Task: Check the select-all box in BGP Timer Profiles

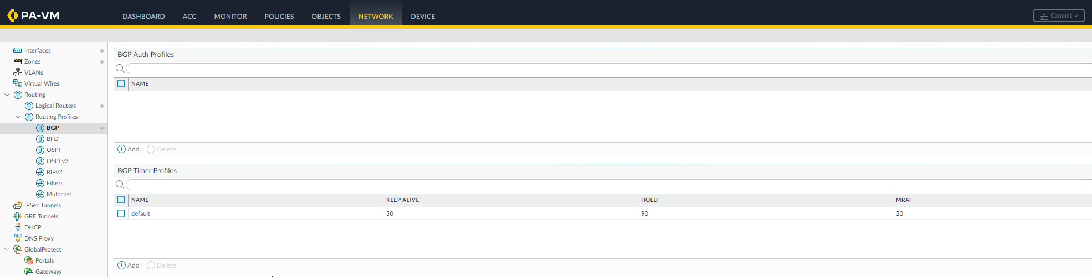Action: [x=121, y=200]
